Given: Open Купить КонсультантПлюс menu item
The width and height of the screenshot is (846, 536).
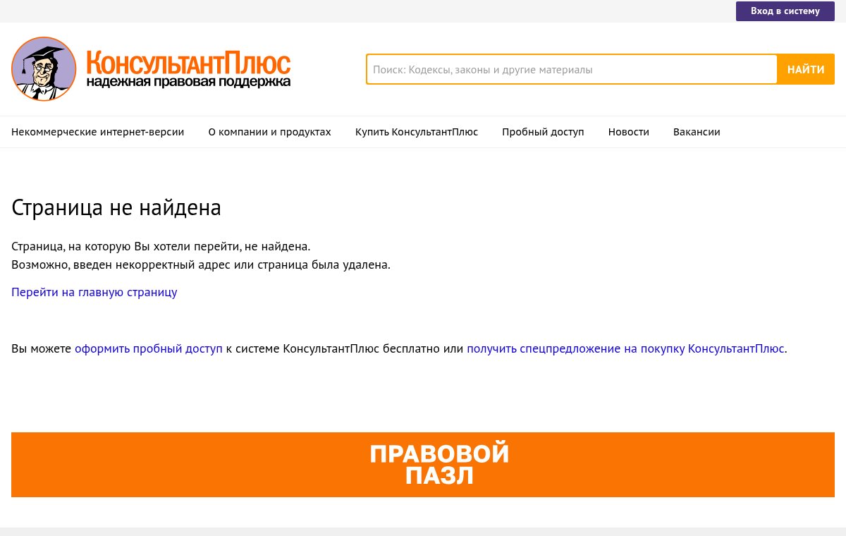Looking at the screenshot, I should [x=417, y=132].
